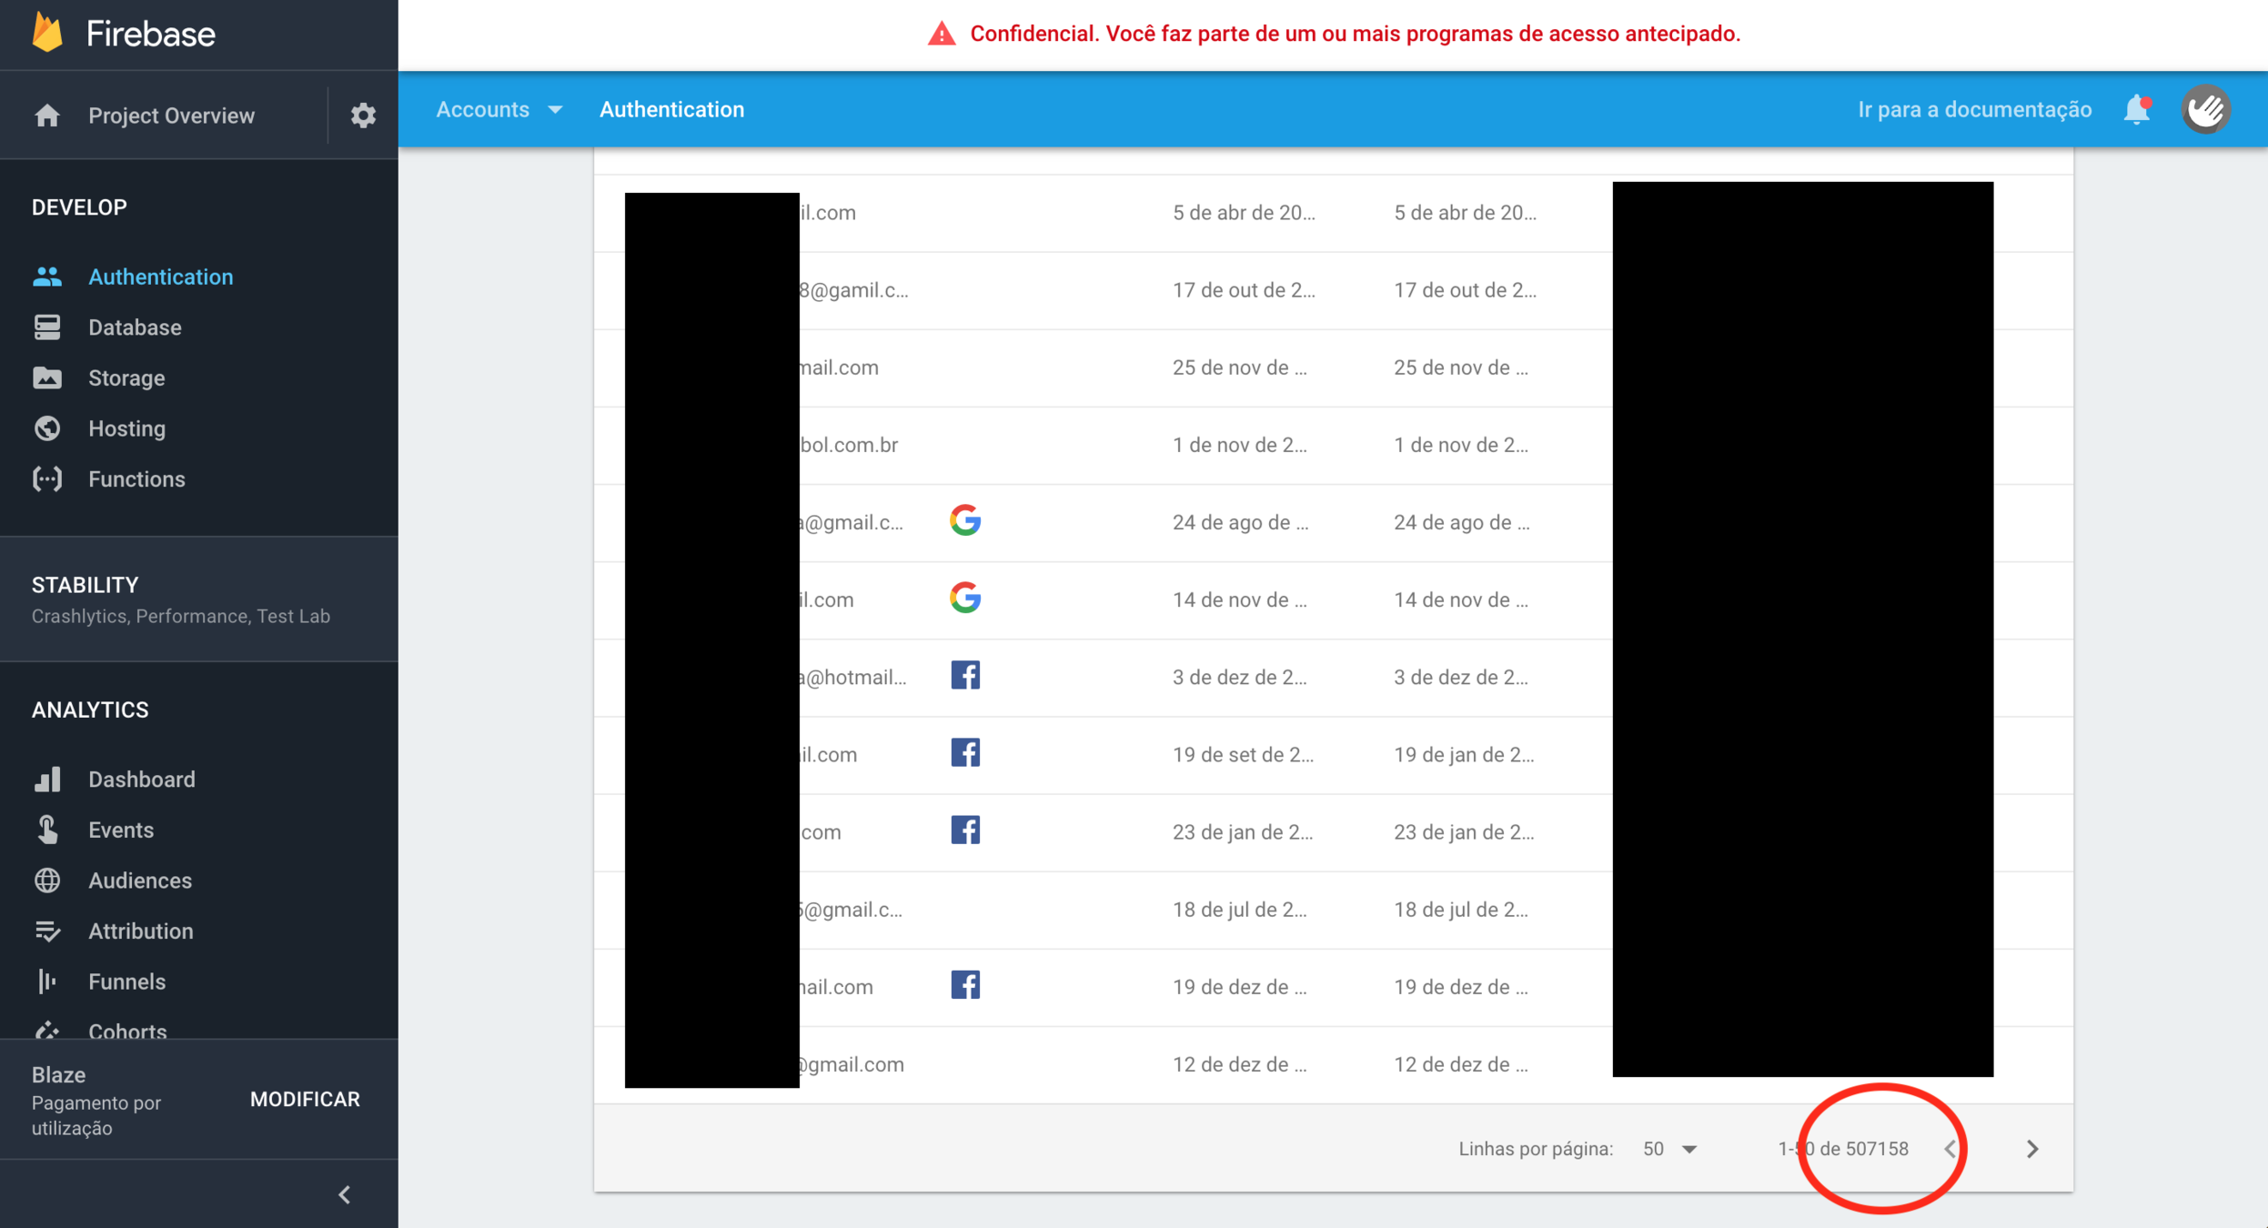
Task: Collapse the sidebar with chevron
Action: pyautogui.click(x=344, y=1194)
